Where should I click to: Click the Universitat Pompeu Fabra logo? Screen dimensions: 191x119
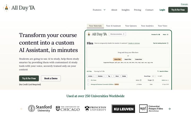click(151, 109)
